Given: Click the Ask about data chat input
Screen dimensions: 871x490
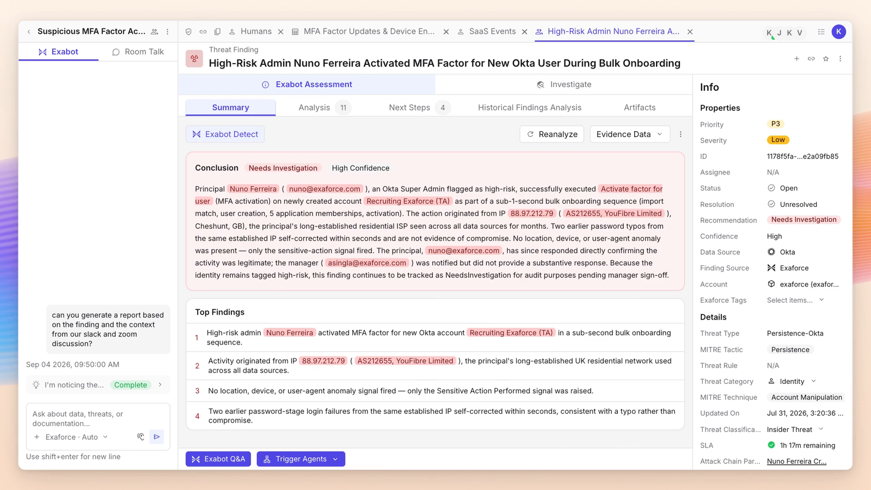Looking at the screenshot, I should pos(98,419).
